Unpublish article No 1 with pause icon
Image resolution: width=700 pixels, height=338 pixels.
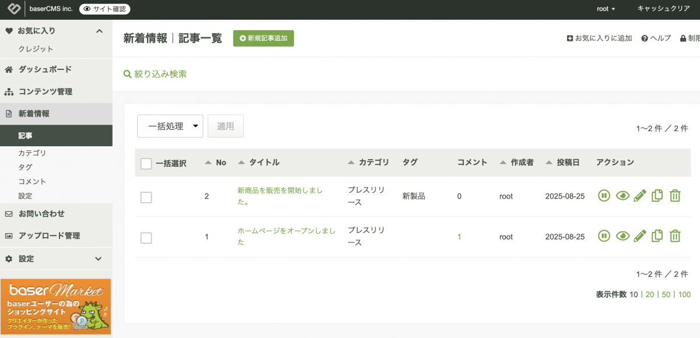604,236
